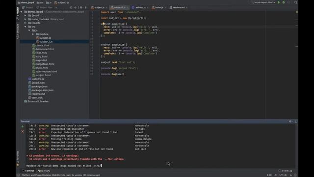Close the readme.md editor tab
Image resolution: width=314 pixels, height=177 pixels.
click(x=186, y=8)
